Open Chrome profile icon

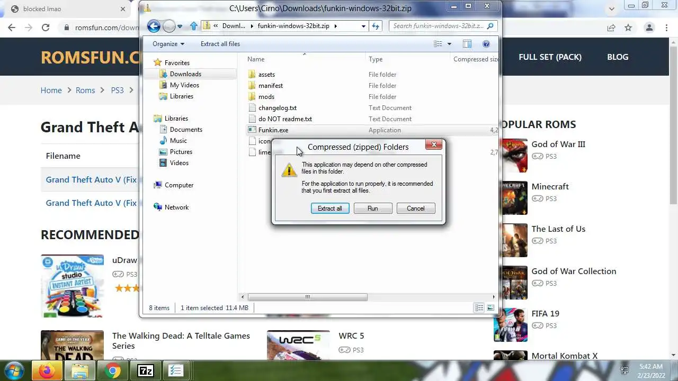tap(649, 28)
